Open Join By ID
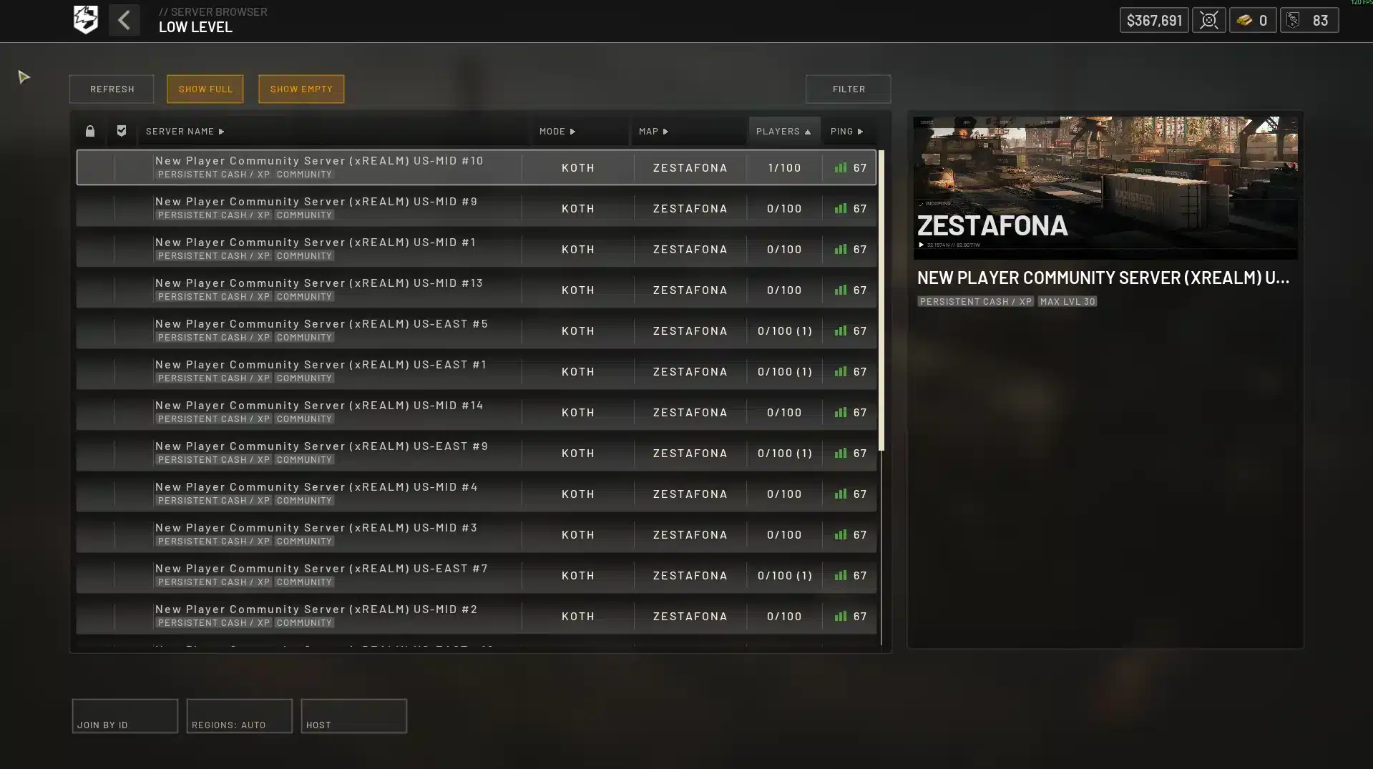This screenshot has height=769, width=1373. coord(124,715)
